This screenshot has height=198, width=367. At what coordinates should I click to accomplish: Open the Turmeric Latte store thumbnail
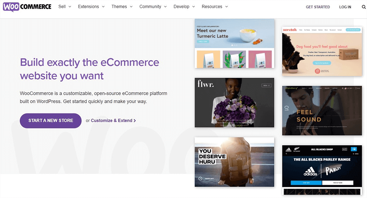[x=234, y=44]
